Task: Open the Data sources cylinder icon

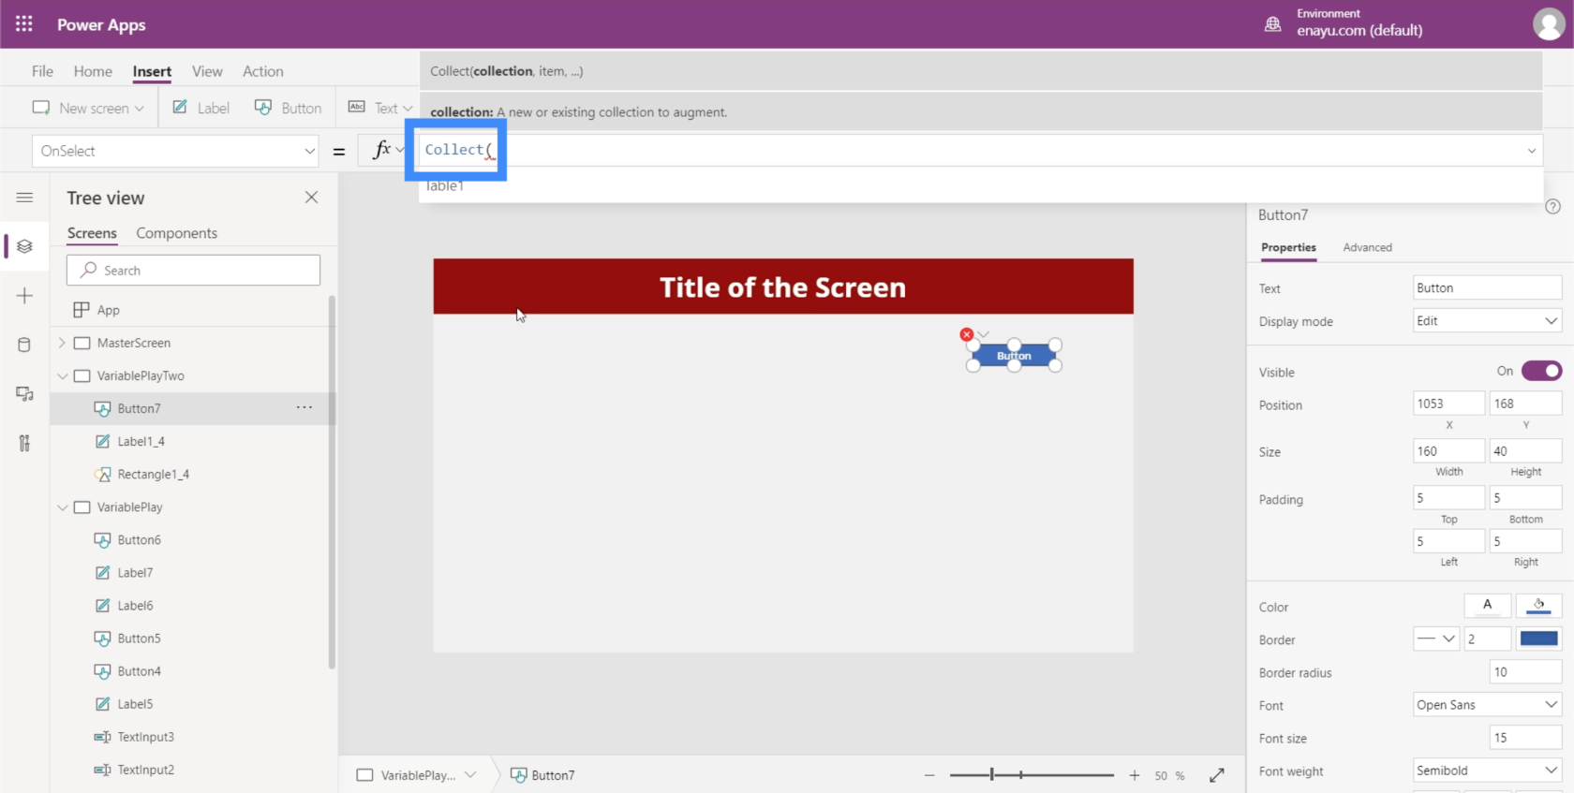Action: (24, 345)
